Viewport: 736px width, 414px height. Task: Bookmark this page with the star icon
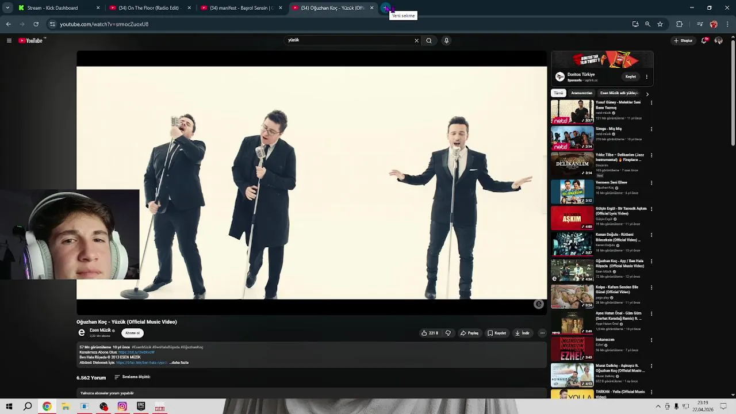[x=660, y=24]
